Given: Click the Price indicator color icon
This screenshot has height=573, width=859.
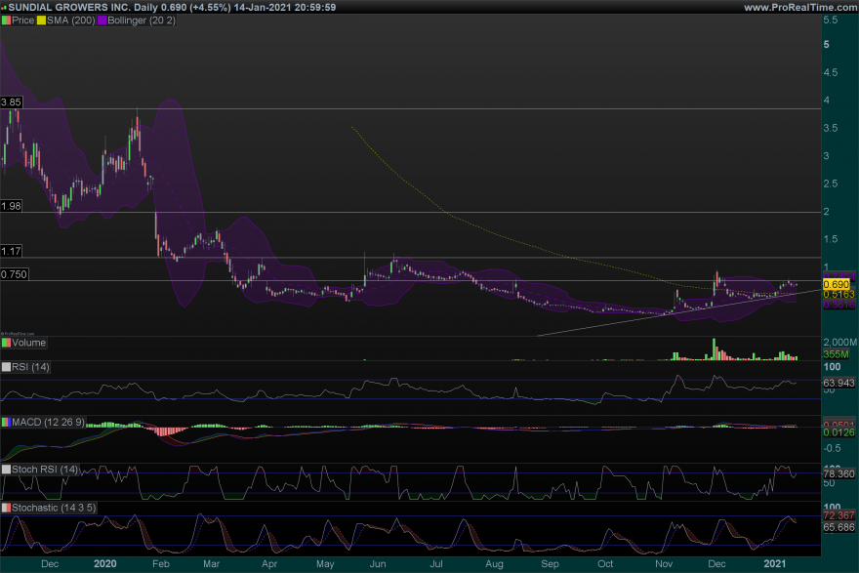Looking at the screenshot, I should click(6, 20).
